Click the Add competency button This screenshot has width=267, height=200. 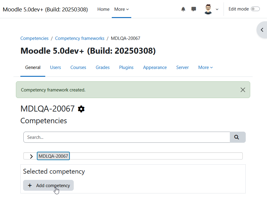point(48,185)
